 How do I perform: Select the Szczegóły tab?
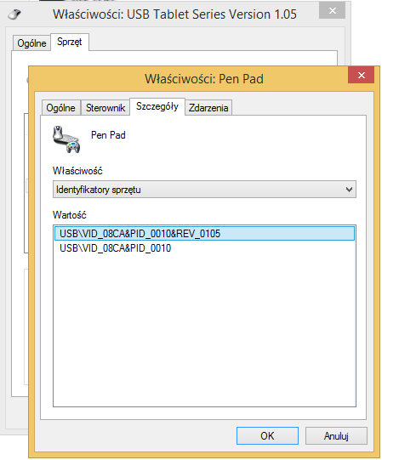click(x=157, y=106)
